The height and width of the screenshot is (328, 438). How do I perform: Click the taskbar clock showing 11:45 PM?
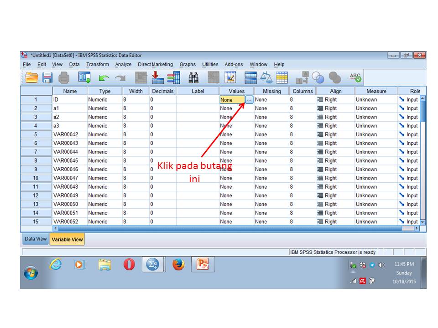point(404,264)
